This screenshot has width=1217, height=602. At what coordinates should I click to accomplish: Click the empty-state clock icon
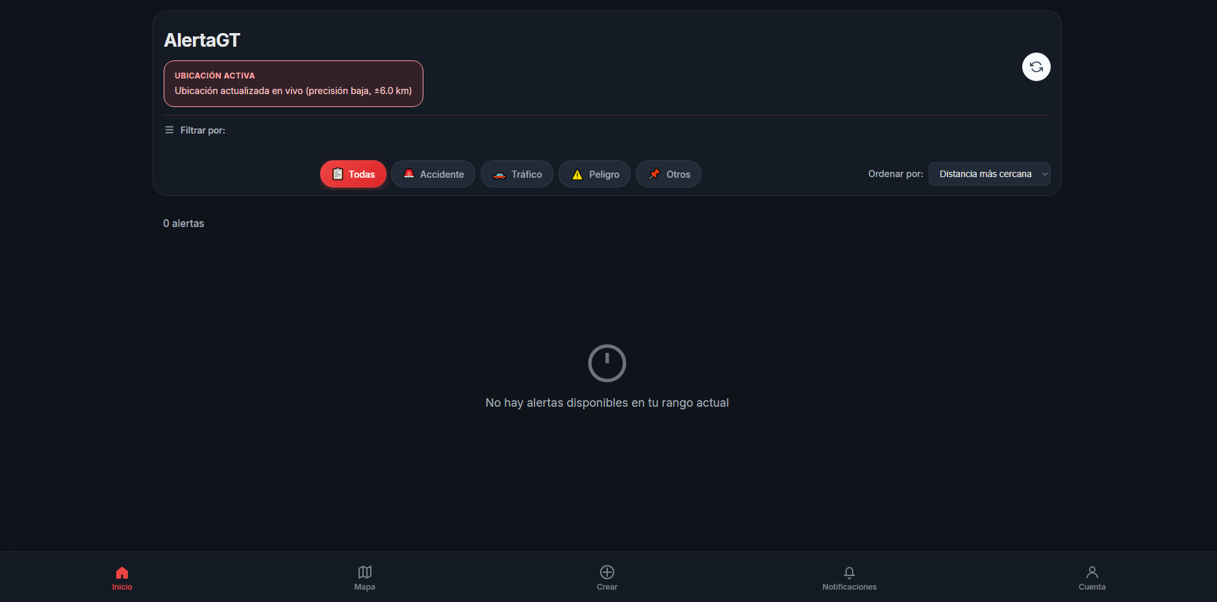coord(607,363)
